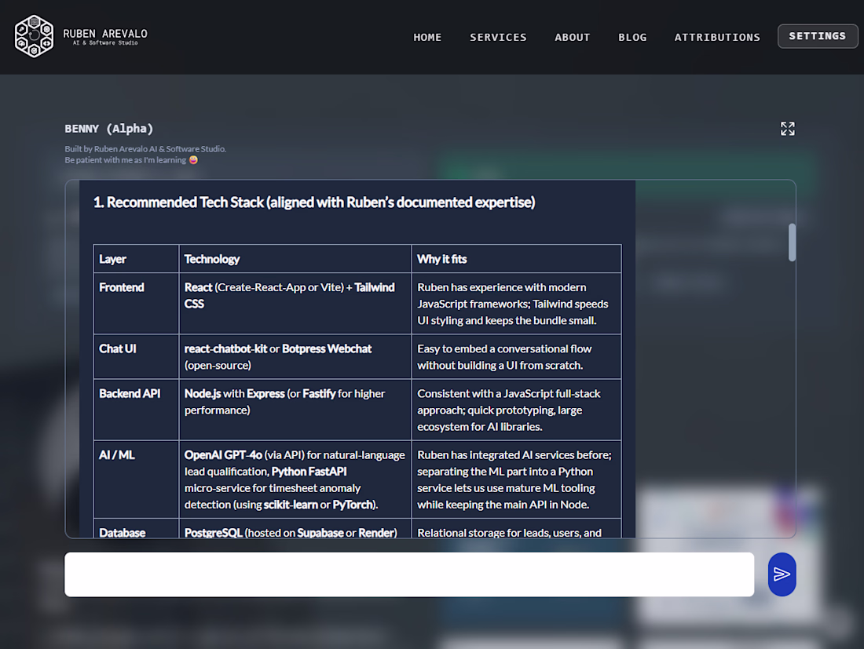Select the Layer column header

coord(136,259)
